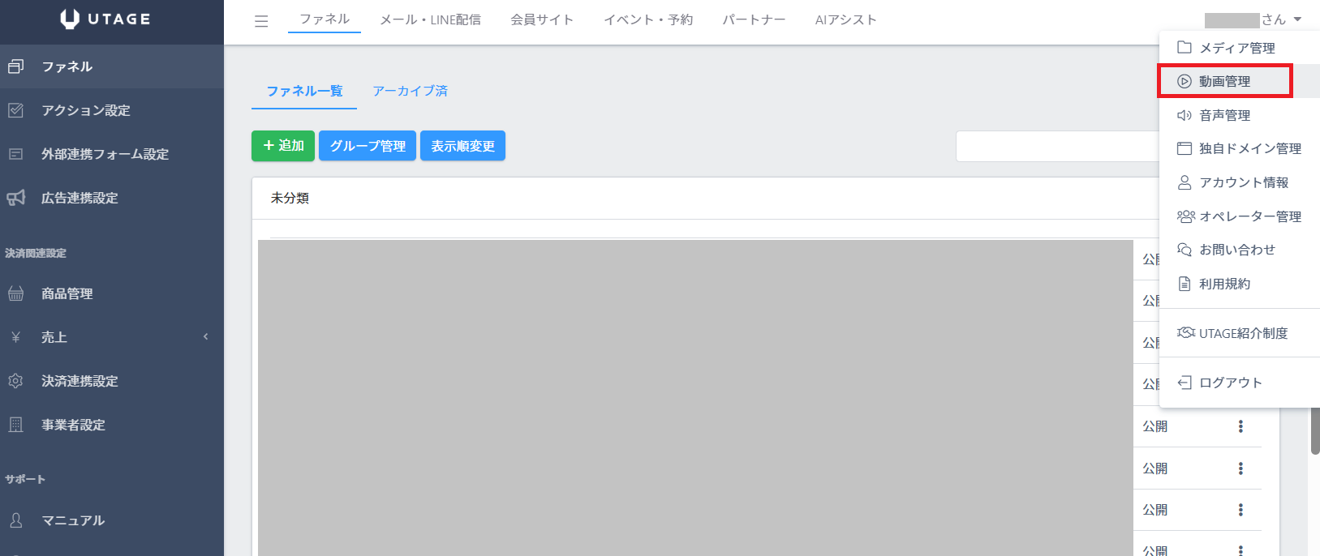Click the 表示順変更 button
Image resolution: width=1320 pixels, height=556 pixels.
click(462, 146)
